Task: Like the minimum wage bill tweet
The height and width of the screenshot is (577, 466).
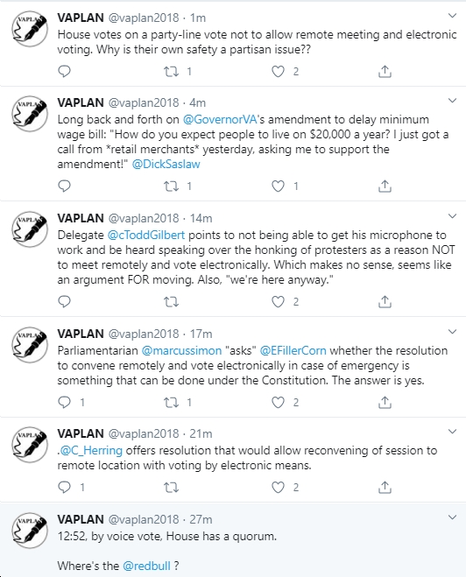Action: (278, 186)
